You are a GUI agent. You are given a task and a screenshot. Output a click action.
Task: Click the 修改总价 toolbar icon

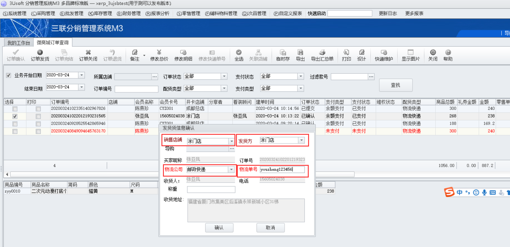tap(159, 55)
